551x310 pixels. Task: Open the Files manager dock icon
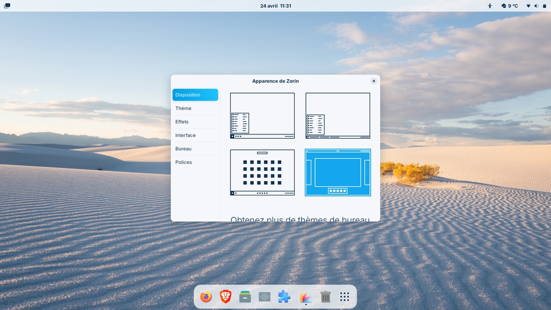245,297
